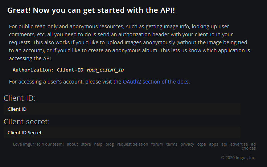Open the 'privacy' footer link
Viewport: 267px width, 167px height.
coord(187,144)
